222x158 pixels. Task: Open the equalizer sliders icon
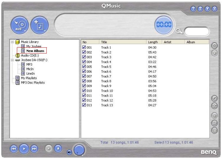[x=215, y=123]
